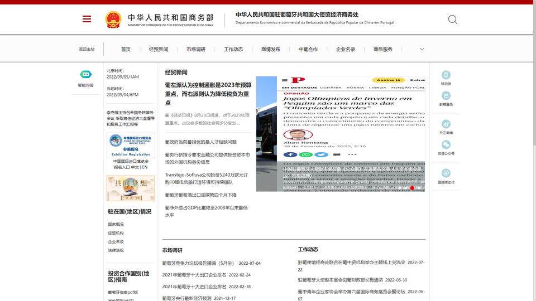The width and height of the screenshot is (536, 301).
Task: Open 葡萄牙央行最新经济预测
Action: pyautogui.click(x=186, y=298)
